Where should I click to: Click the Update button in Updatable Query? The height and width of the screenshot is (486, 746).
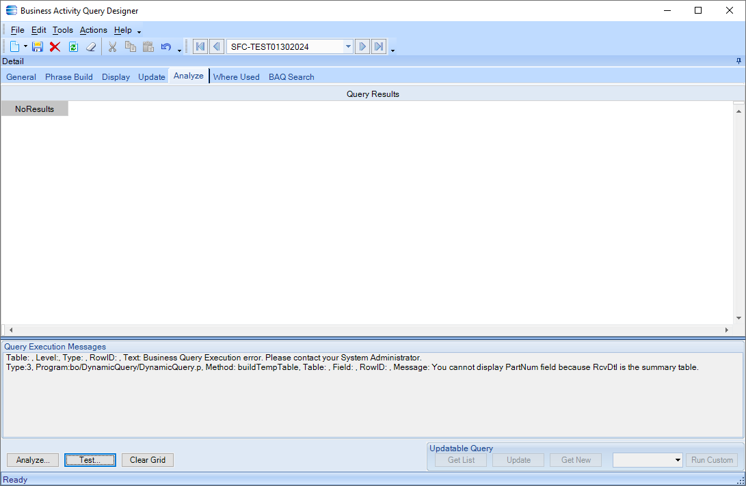[518, 460]
